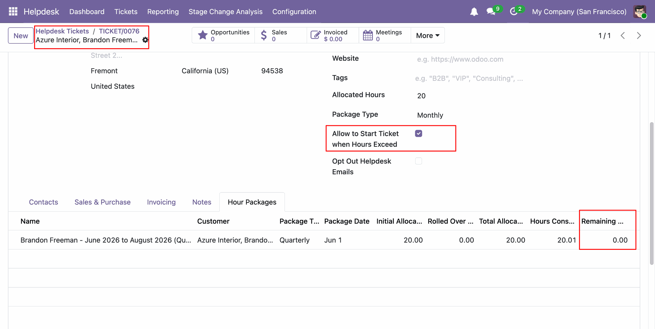Sort by the Initial Alloca... column header
Screen dimensions: 655x329
399,221
